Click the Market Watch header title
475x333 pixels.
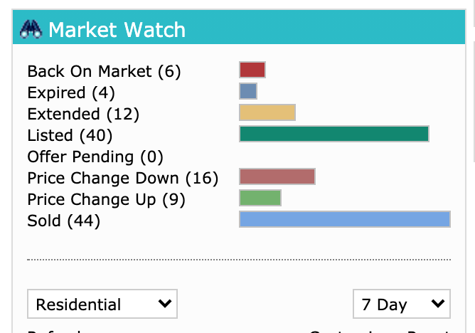(x=117, y=30)
